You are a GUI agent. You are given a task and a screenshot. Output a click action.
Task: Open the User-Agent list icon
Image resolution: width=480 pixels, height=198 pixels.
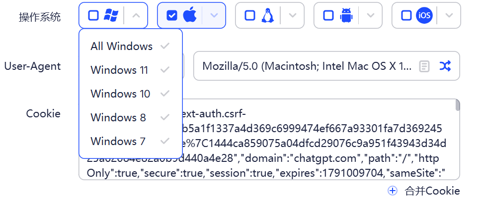tap(424, 66)
